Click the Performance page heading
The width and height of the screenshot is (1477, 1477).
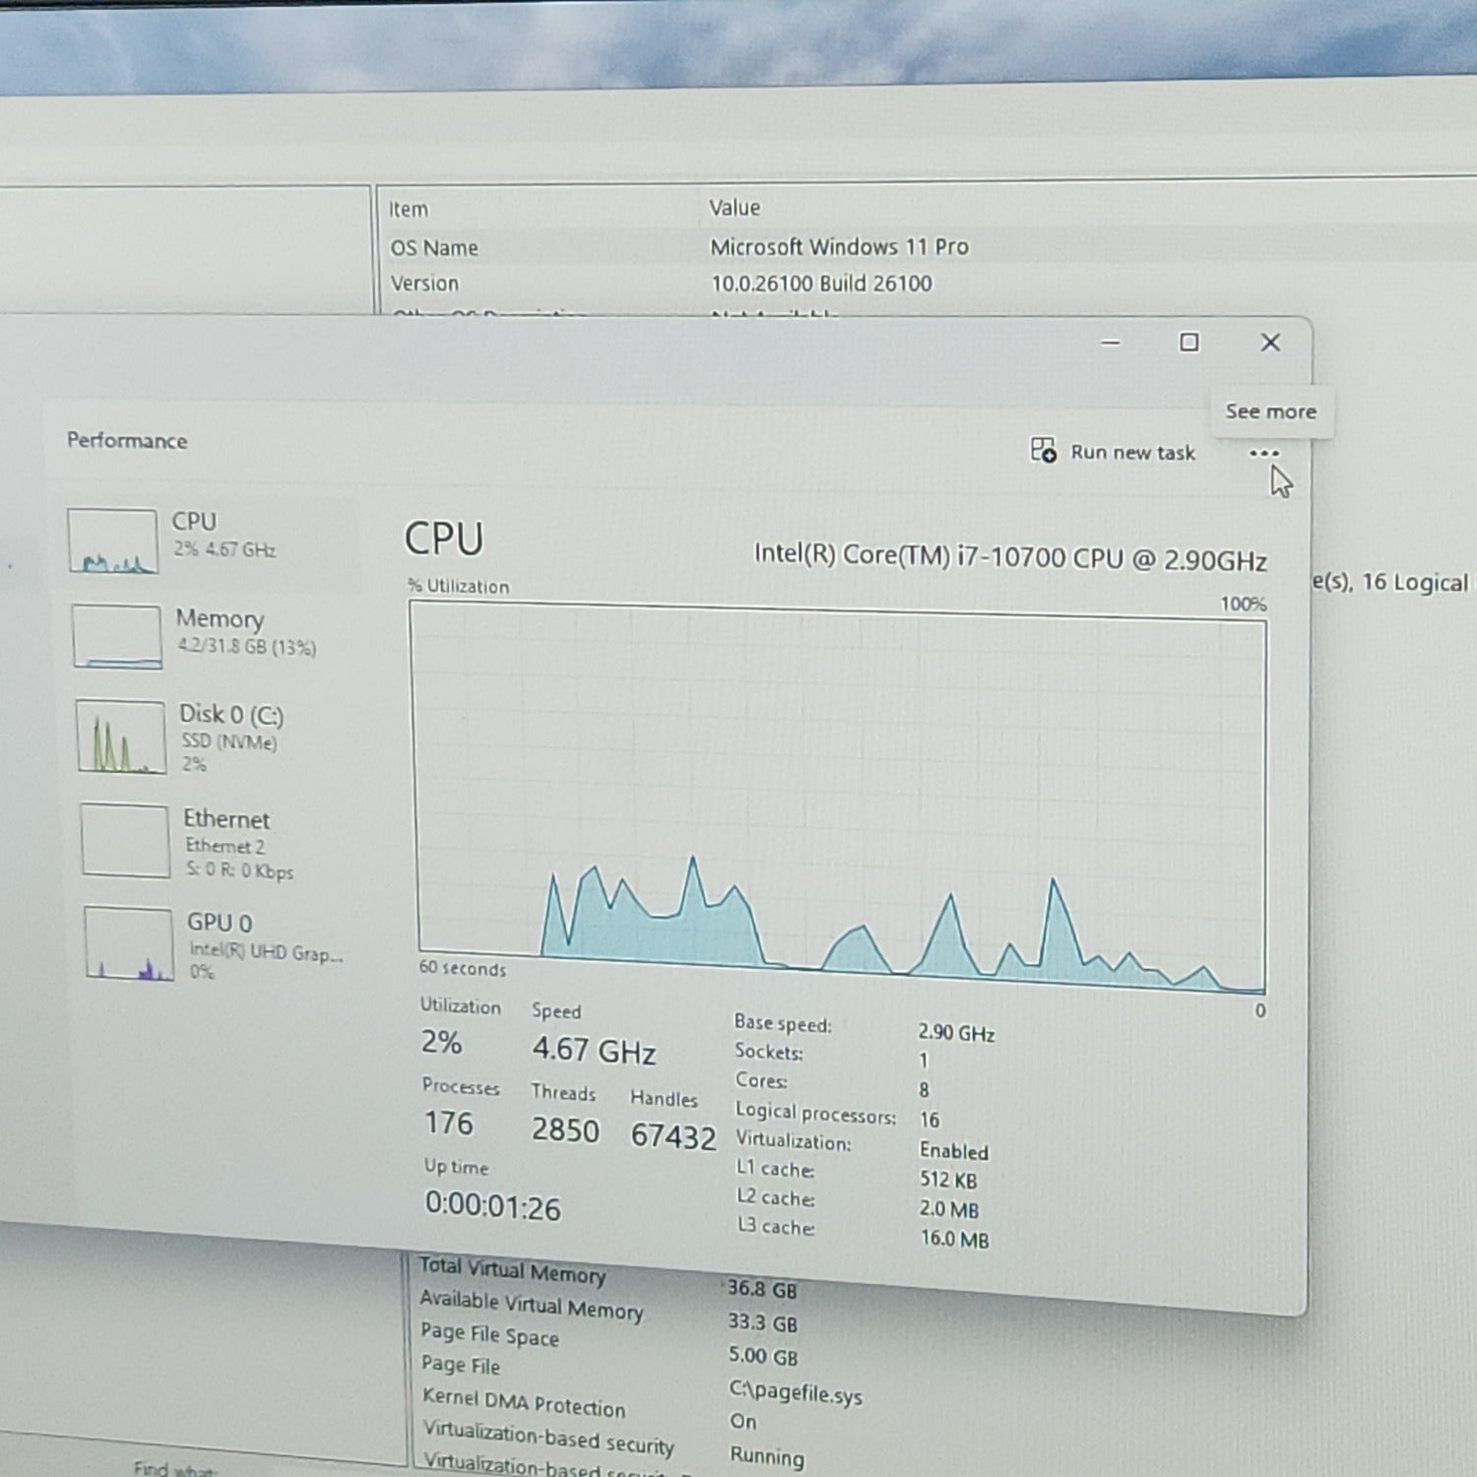pyautogui.click(x=127, y=440)
